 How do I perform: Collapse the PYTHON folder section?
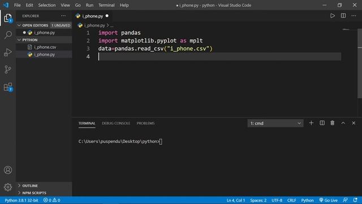pyautogui.click(x=44, y=40)
